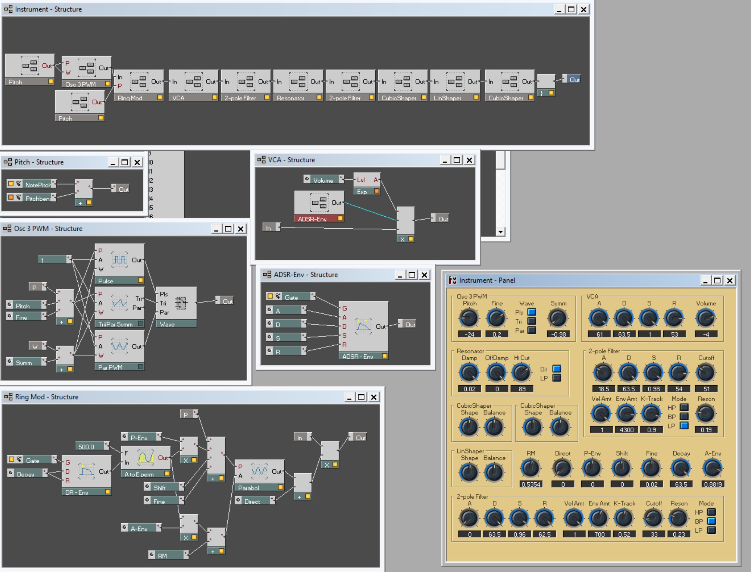
Task: Select the Tri/Par Symm oscillator module
Action: [x=120, y=307]
